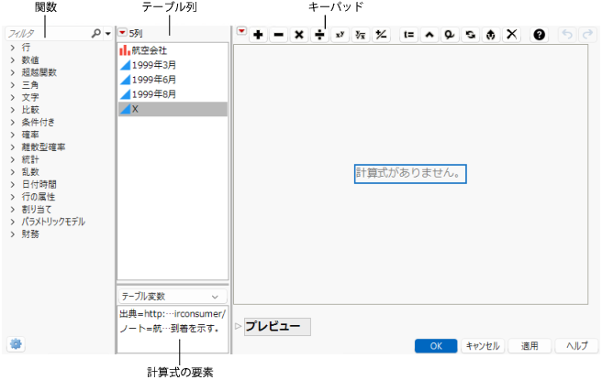Image resolution: width=602 pixels, height=380 pixels.
Task: Select the 1999年6月 column
Action: click(173, 80)
